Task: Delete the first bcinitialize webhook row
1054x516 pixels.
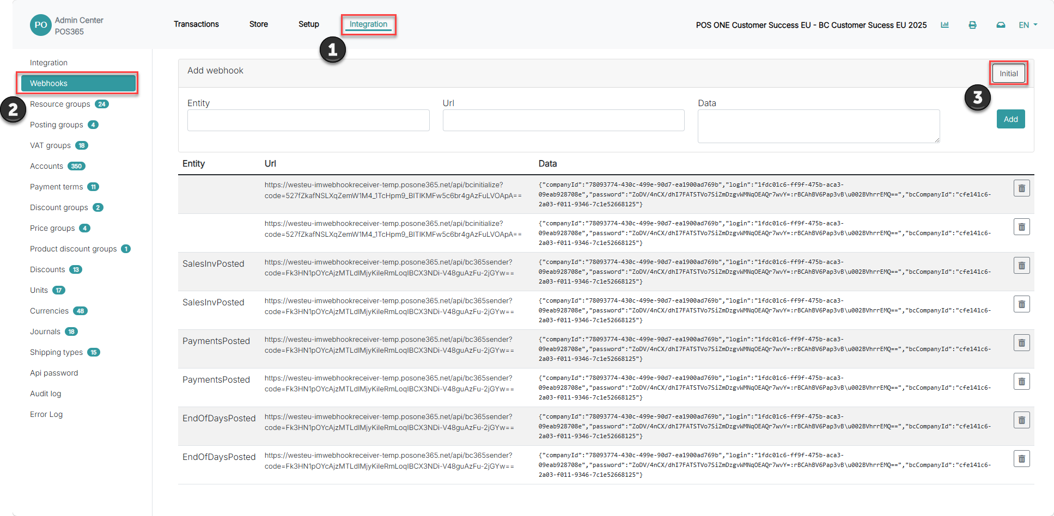Action: pyautogui.click(x=1021, y=188)
